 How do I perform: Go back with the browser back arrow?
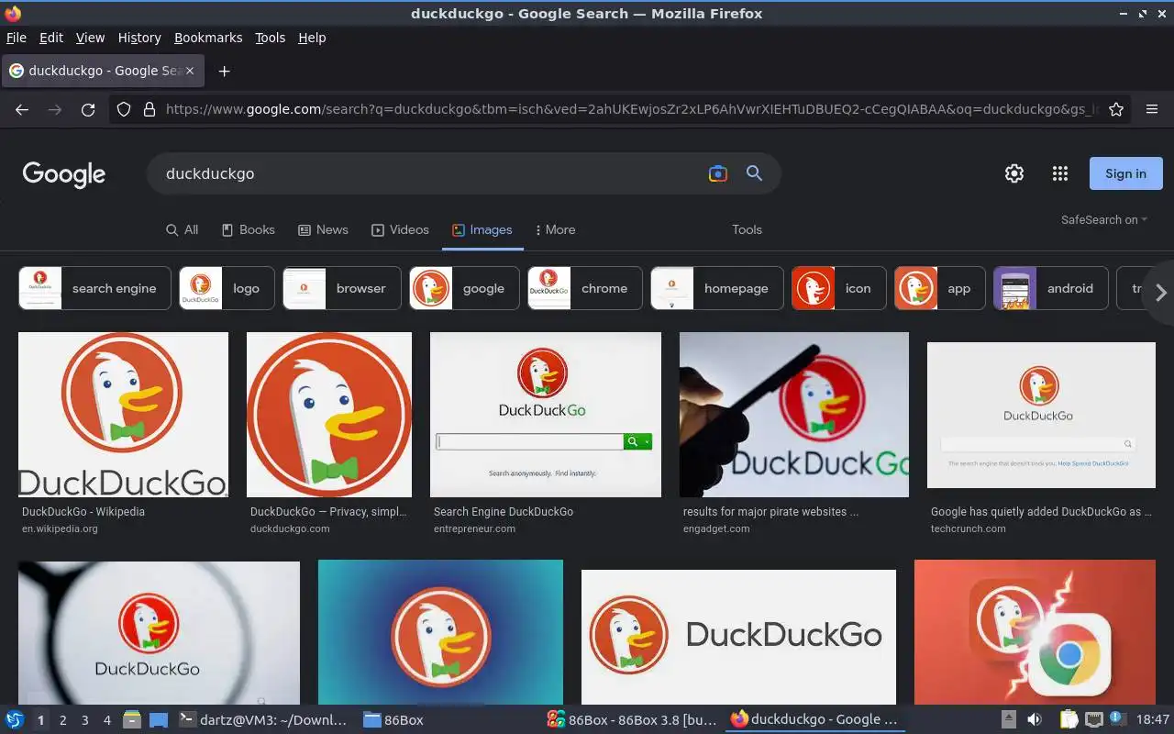[x=22, y=109]
